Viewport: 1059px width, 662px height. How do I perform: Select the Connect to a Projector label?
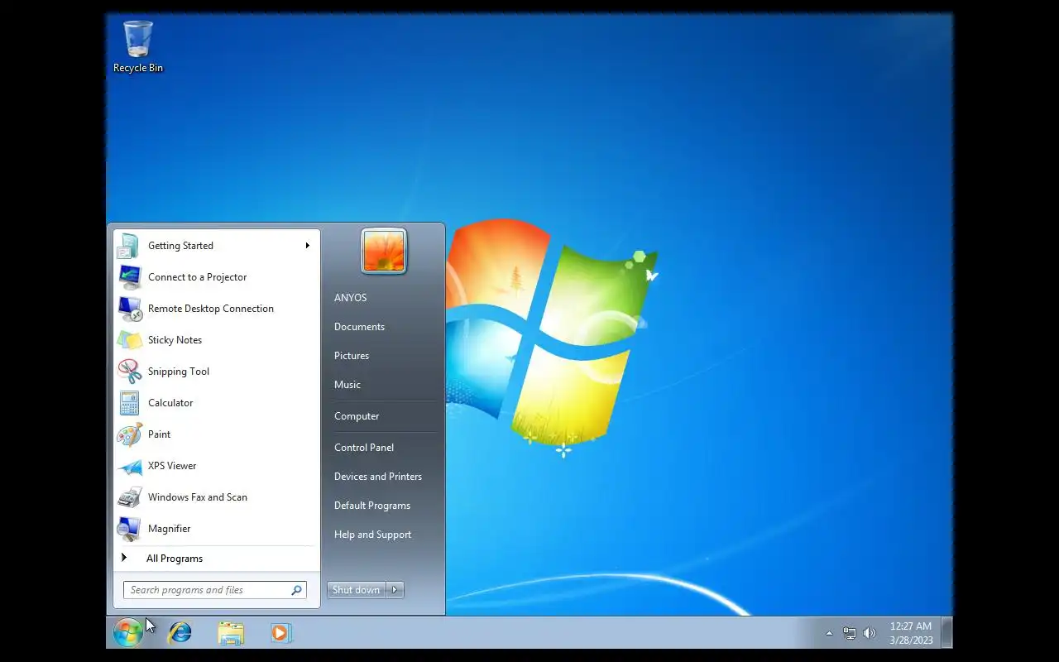click(x=197, y=277)
